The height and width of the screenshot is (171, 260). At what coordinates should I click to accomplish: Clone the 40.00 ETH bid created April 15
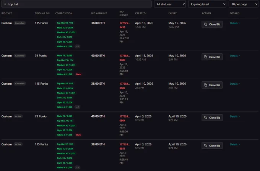tap(212, 57)
